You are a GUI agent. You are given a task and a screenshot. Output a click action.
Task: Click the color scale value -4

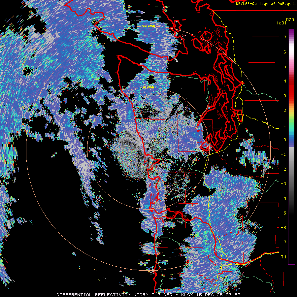283,198
